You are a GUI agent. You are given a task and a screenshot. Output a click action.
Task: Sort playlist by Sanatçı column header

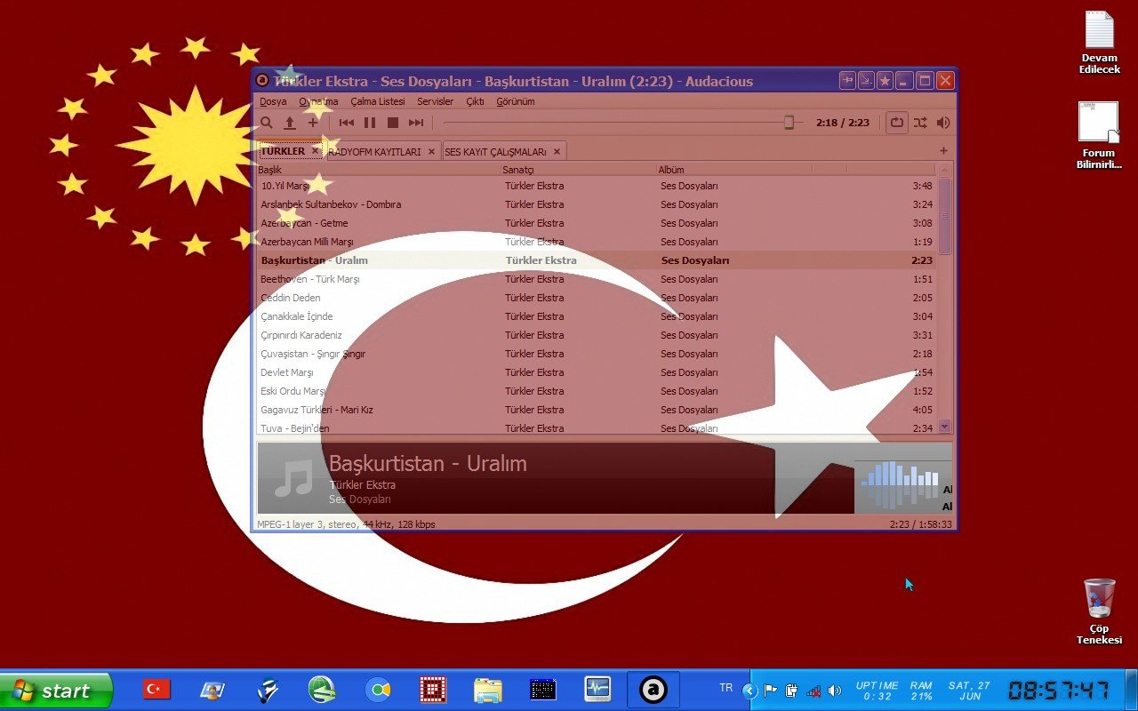click(x=579, y=169)
